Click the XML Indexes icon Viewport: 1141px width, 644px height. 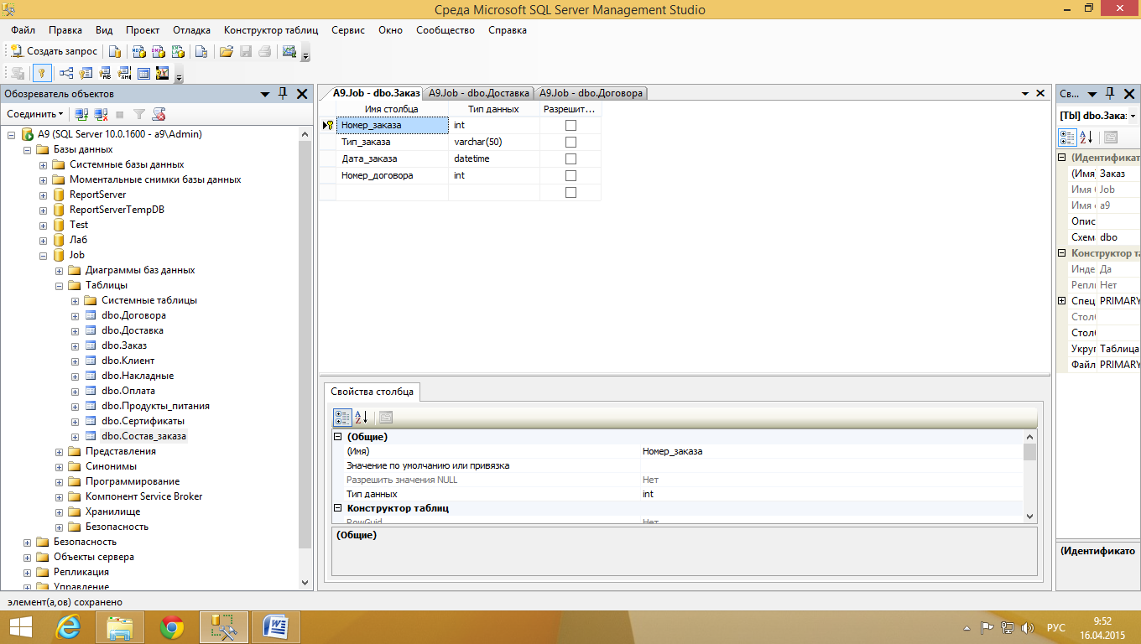(x=124, y=73)
